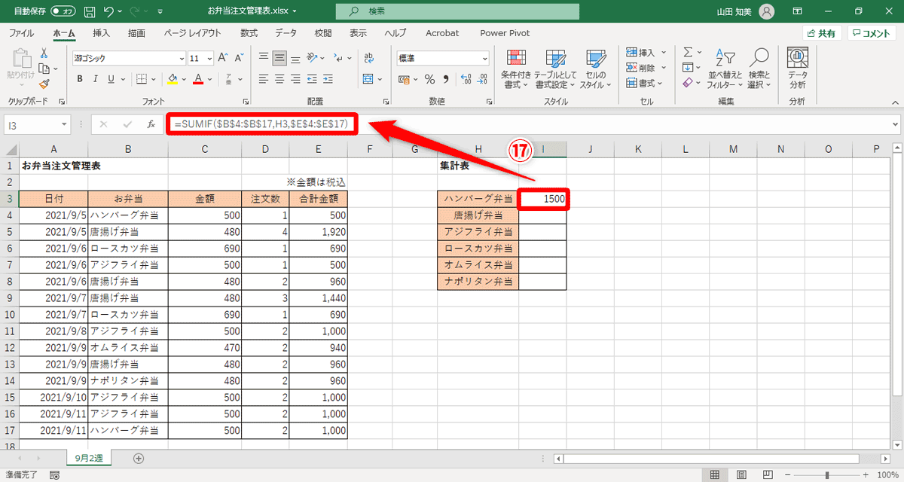
Task: Click the insert function fx icon
Action: coord(151,124)
